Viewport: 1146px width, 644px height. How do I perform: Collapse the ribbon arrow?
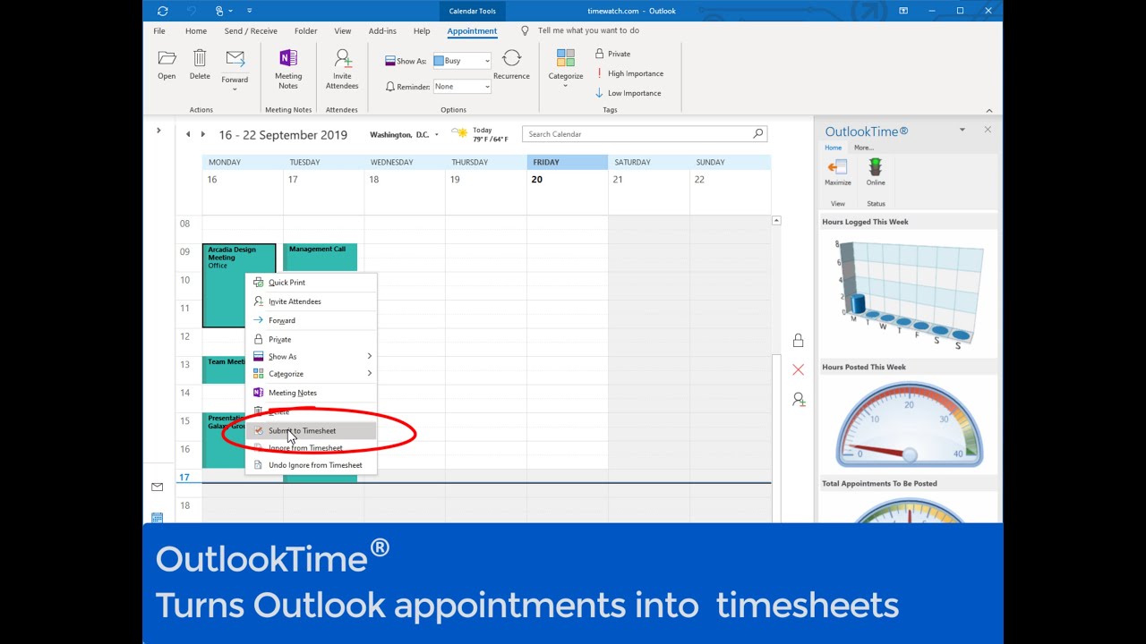989,110
